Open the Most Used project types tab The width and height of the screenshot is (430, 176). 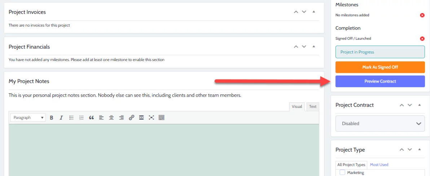379,165
